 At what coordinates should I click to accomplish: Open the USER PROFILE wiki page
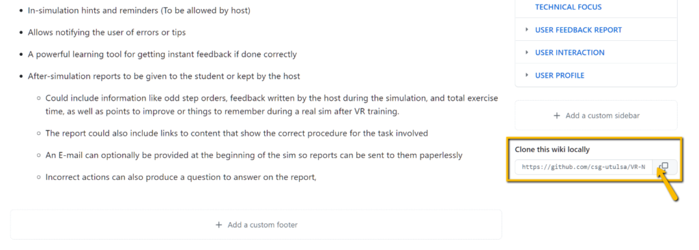(560, 75)
